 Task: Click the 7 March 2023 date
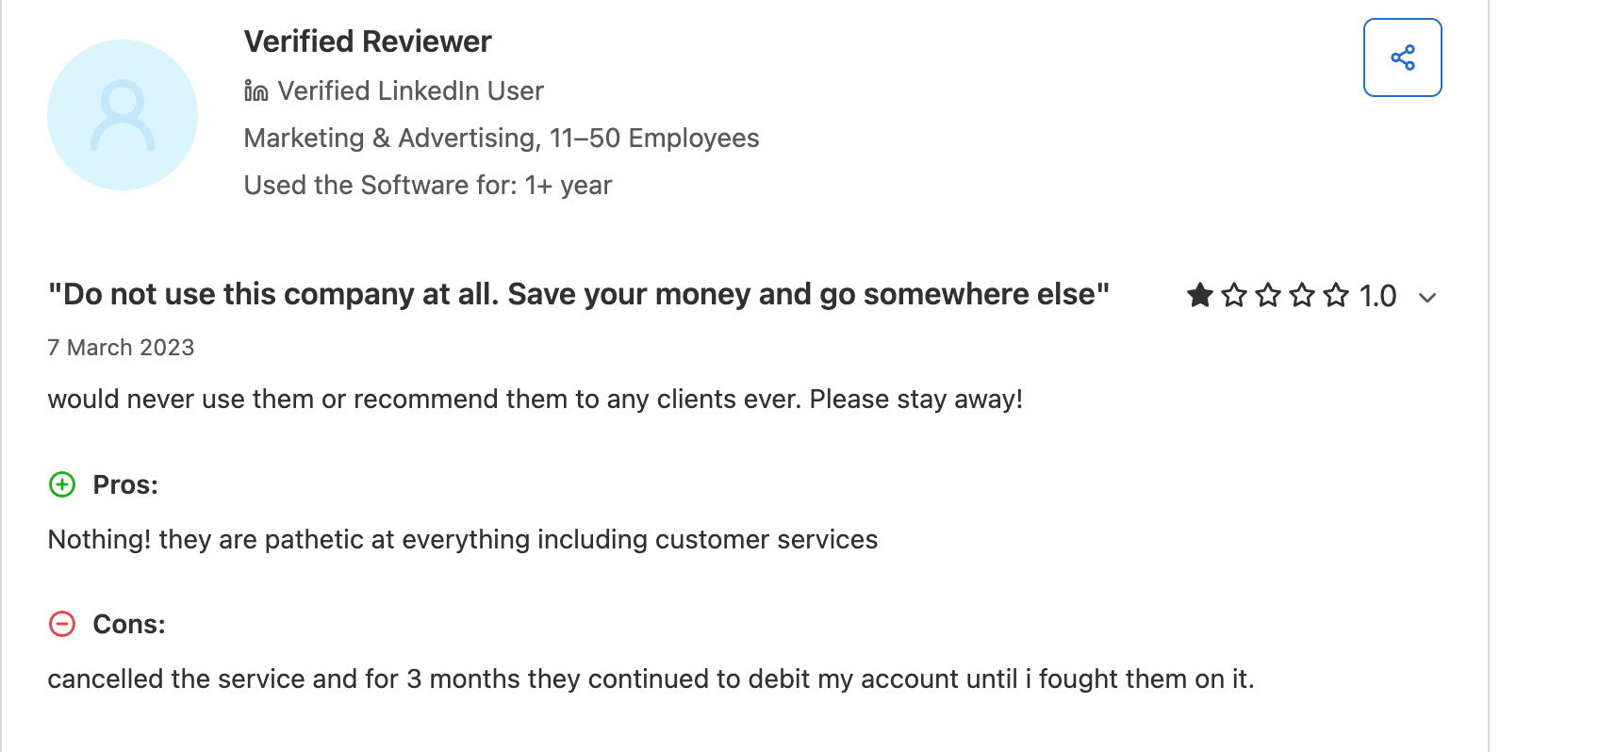click(121, 348)
